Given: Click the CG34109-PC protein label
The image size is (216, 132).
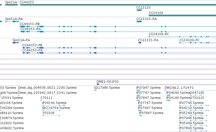Looking at the screenshot, I should (x=189, y=40).
